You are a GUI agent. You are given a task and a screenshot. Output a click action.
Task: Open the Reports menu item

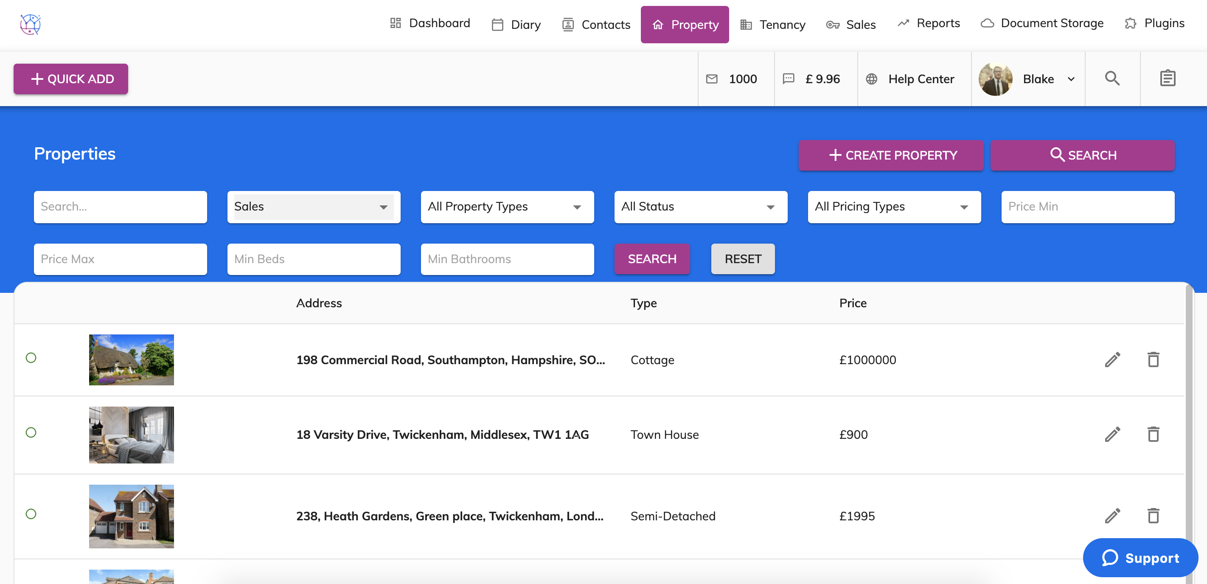point(929,23)
